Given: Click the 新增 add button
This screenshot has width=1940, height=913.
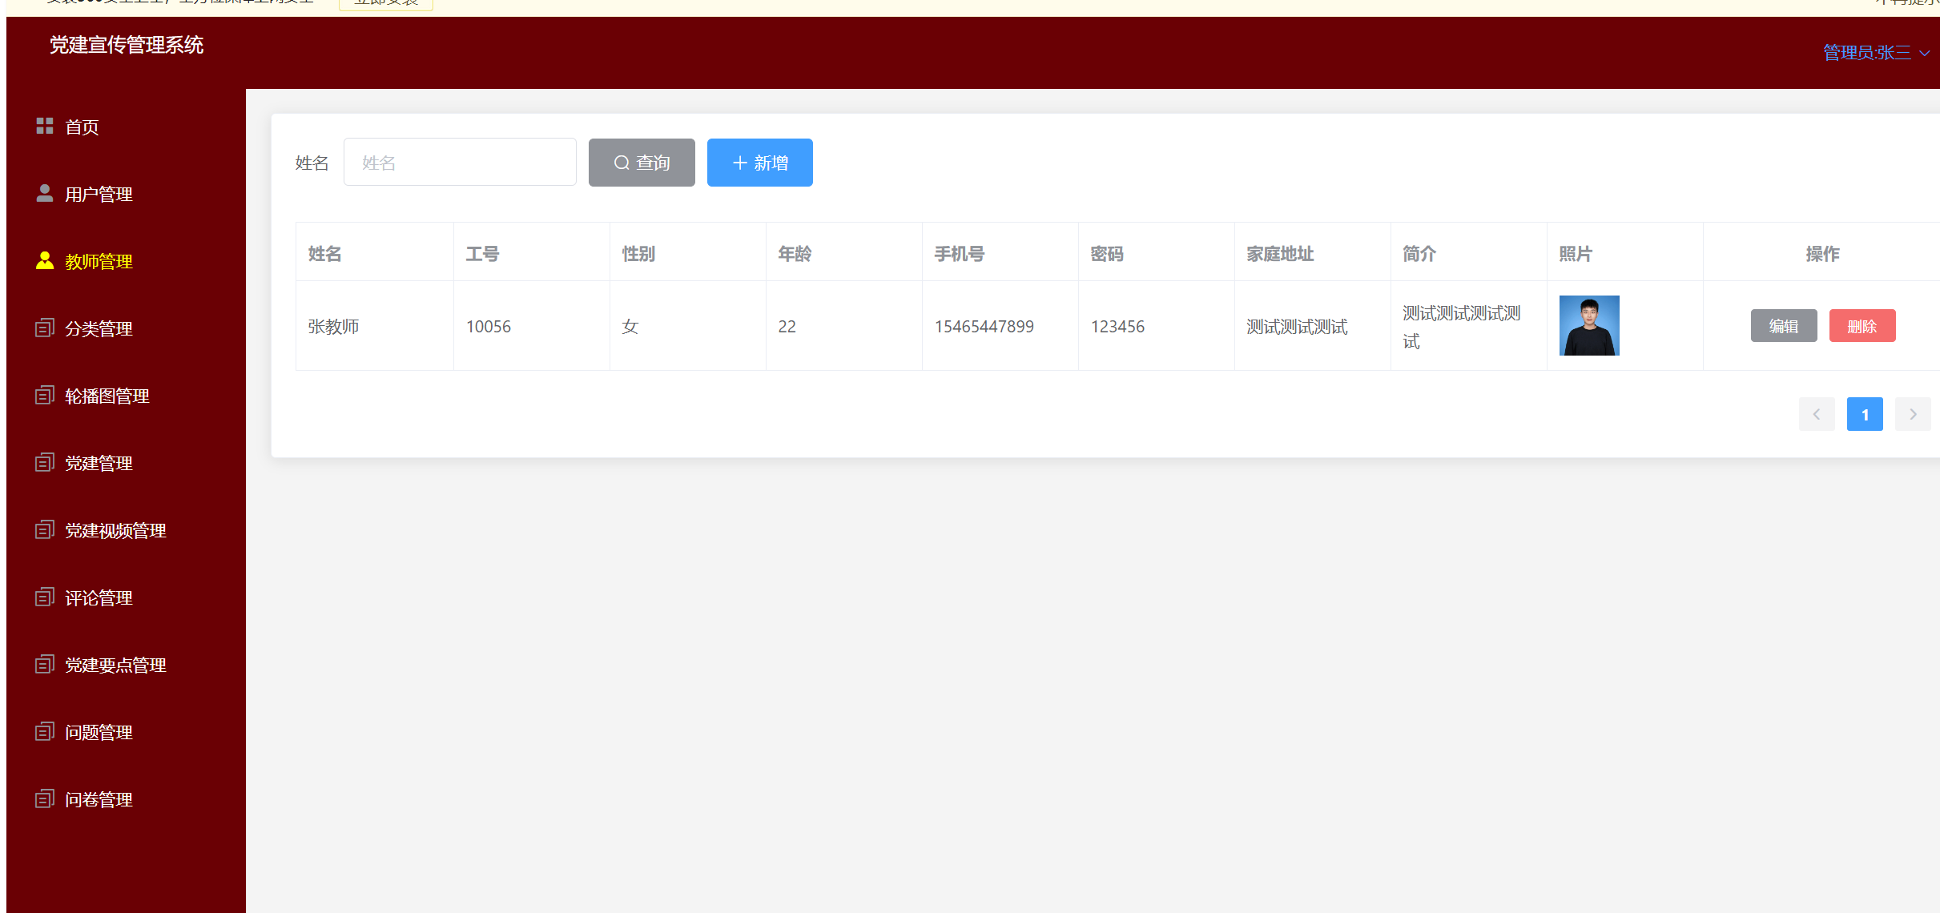Looking at the screenshot, I should click(x=759, y=163).
